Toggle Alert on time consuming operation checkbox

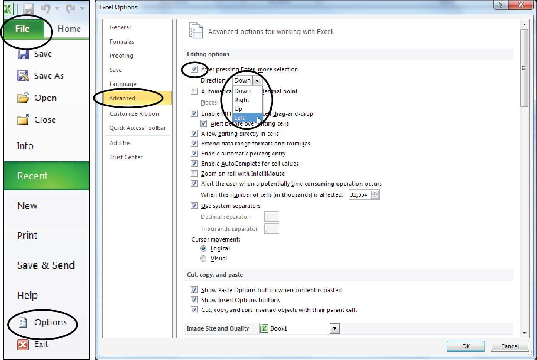pos(194,184)
